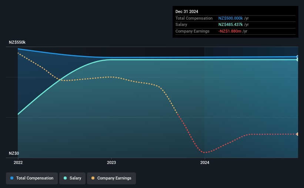
Task: Select the 2022 x-axis label
Action: coord(18,162)
